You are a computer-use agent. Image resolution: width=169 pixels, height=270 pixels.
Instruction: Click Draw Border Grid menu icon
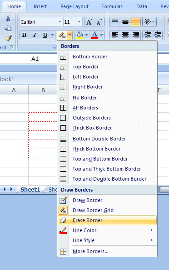[x=63, y=210]
